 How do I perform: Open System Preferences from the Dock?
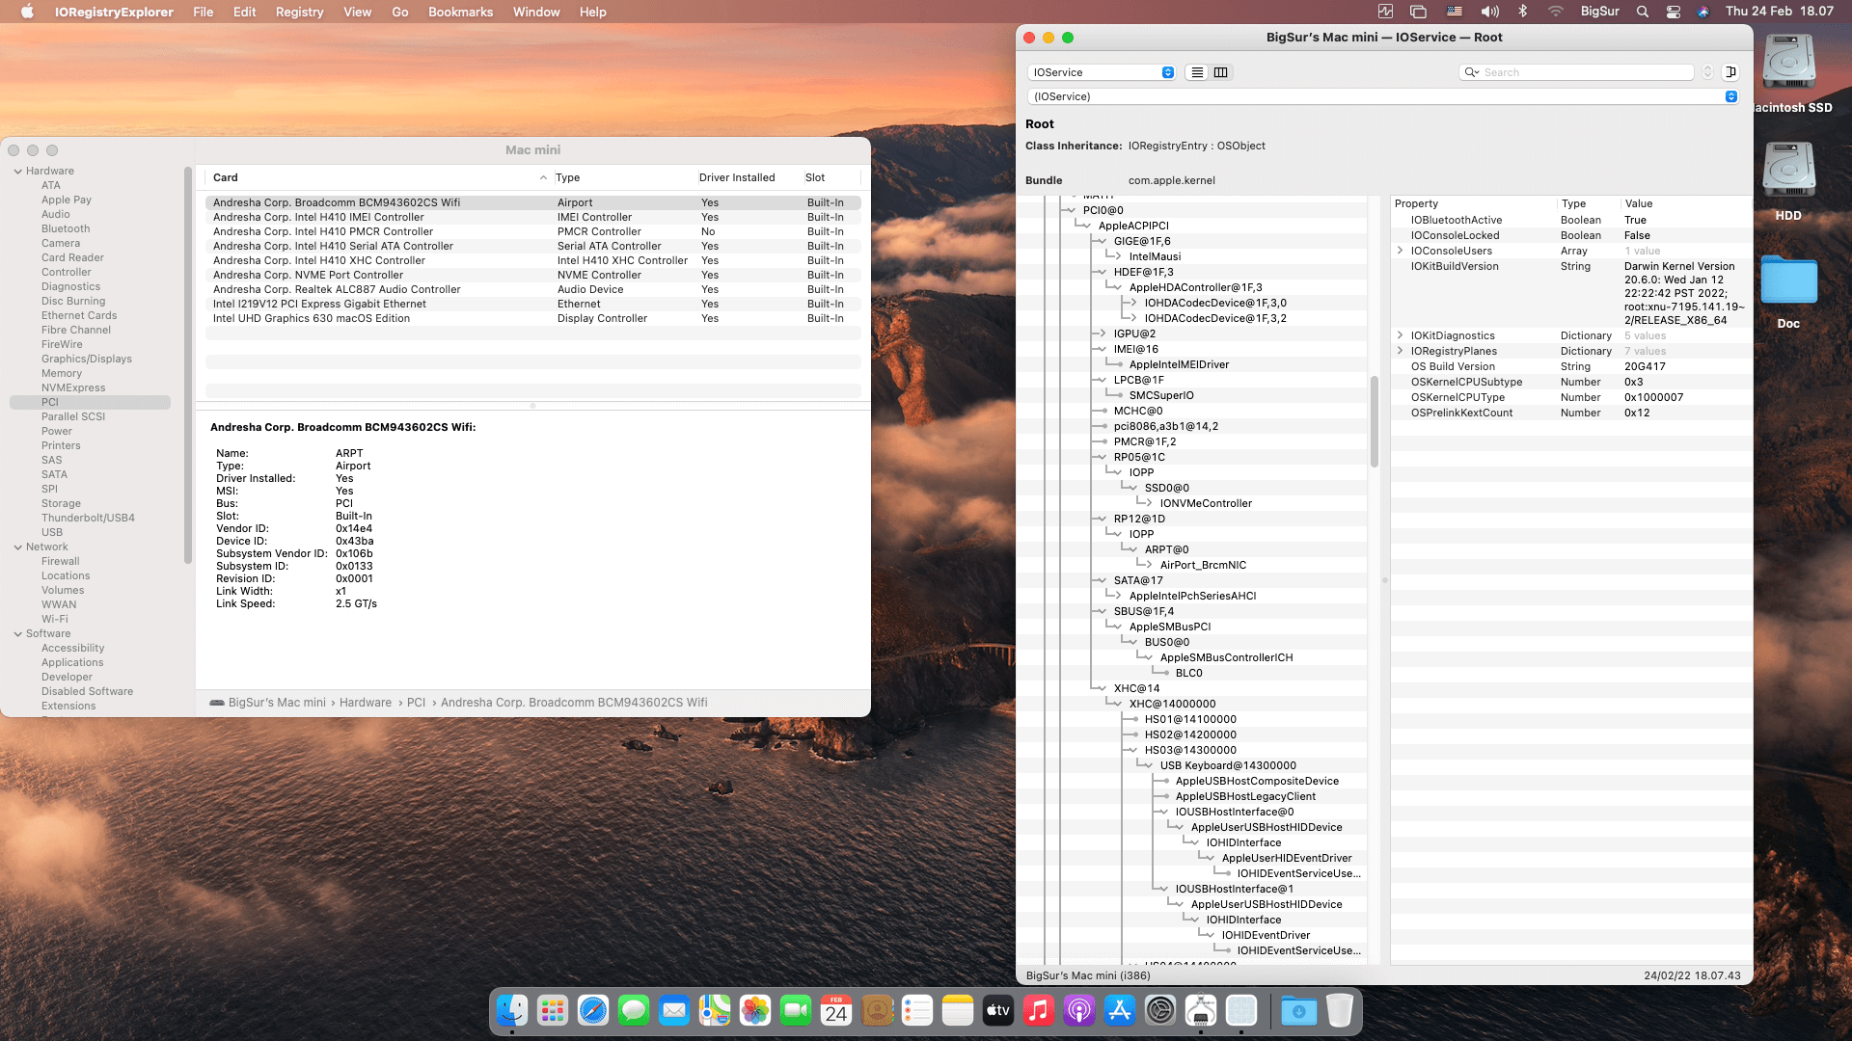pos(1160,1010)
